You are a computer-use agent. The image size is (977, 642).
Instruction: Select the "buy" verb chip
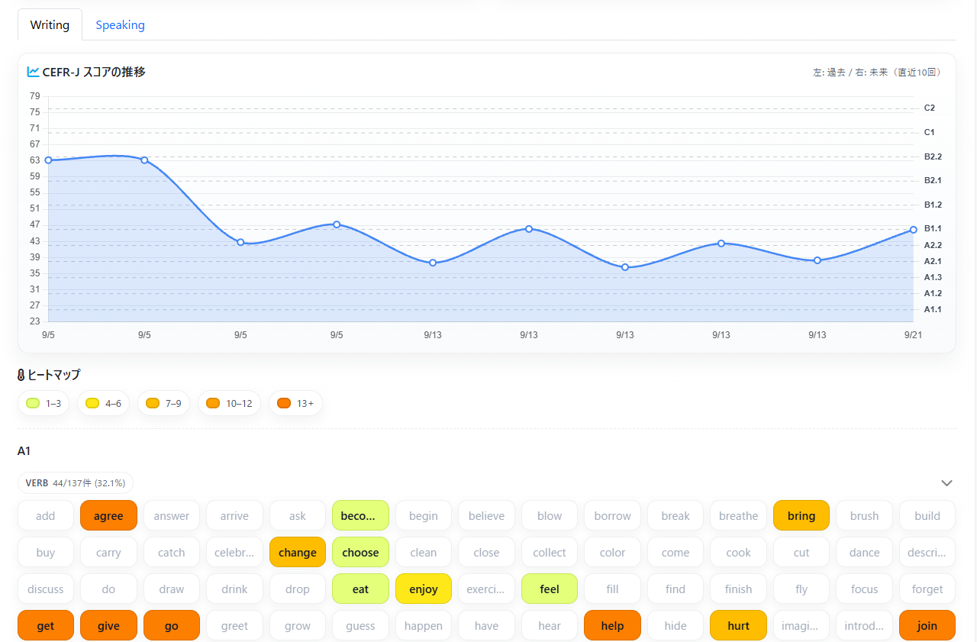coord(46,553)
